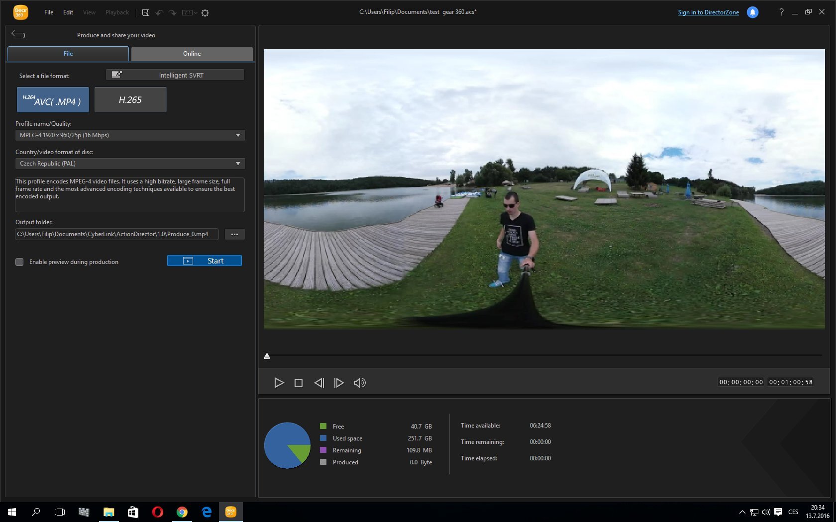Open the Playback menu
This screenshot has width=836, height=522.
coord(116,12)
